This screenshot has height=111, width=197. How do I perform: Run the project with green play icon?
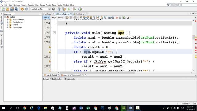pyautogui.click(x=69, y=9)
